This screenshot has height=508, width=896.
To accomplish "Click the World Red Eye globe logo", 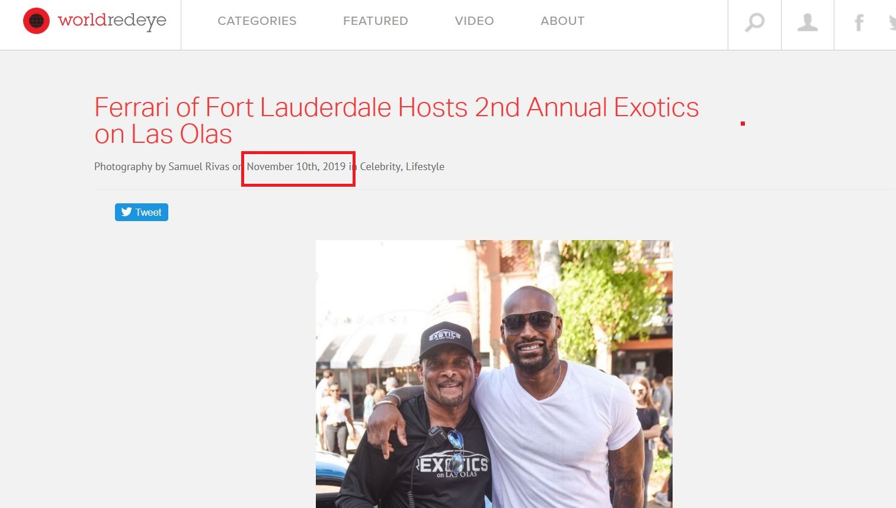I will (x=36, y=21).
